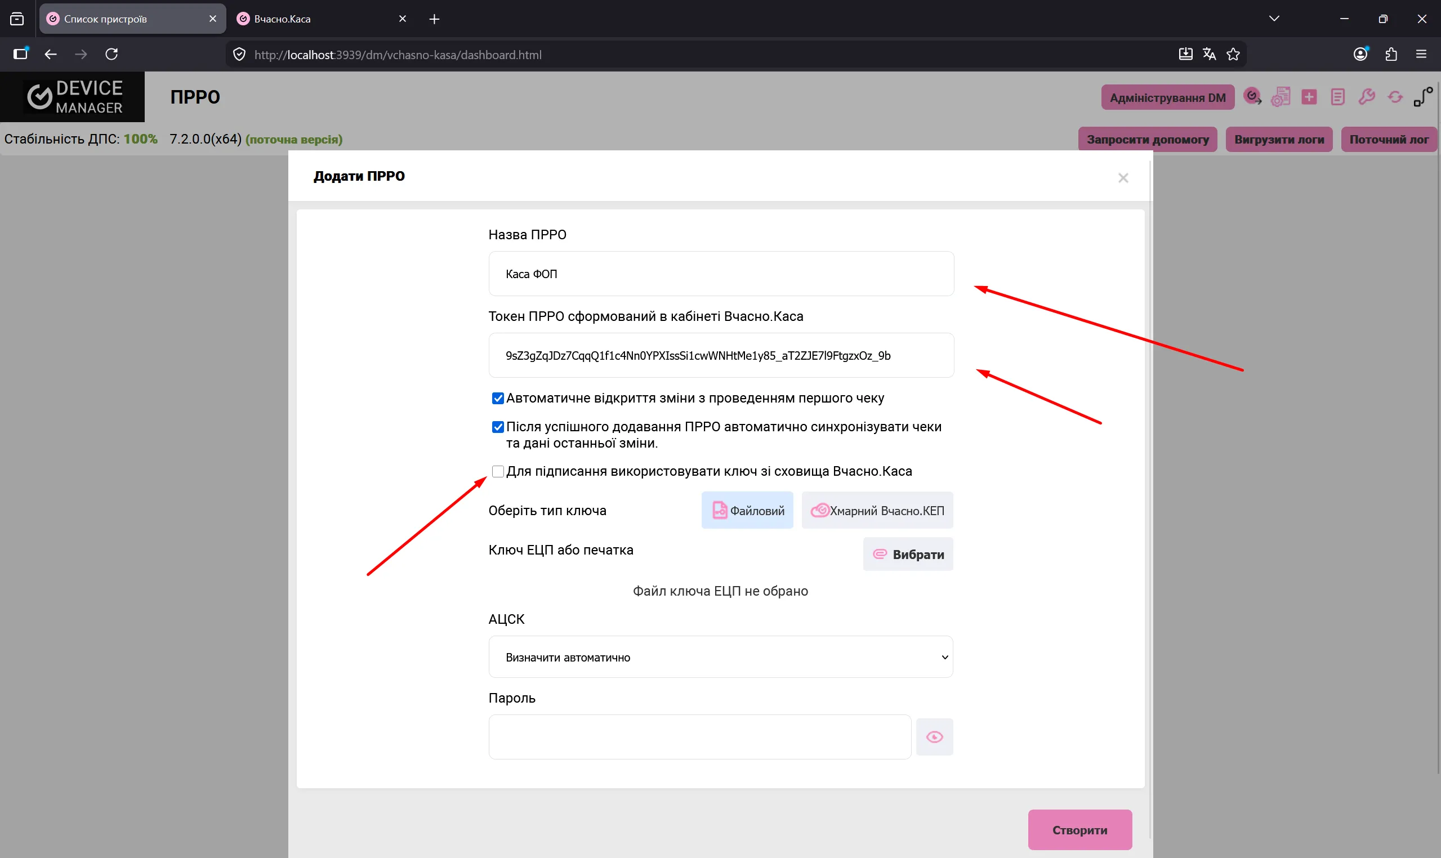
Task: Switch to the Вчасно.Каса tab
Action: tap(323, 19)
